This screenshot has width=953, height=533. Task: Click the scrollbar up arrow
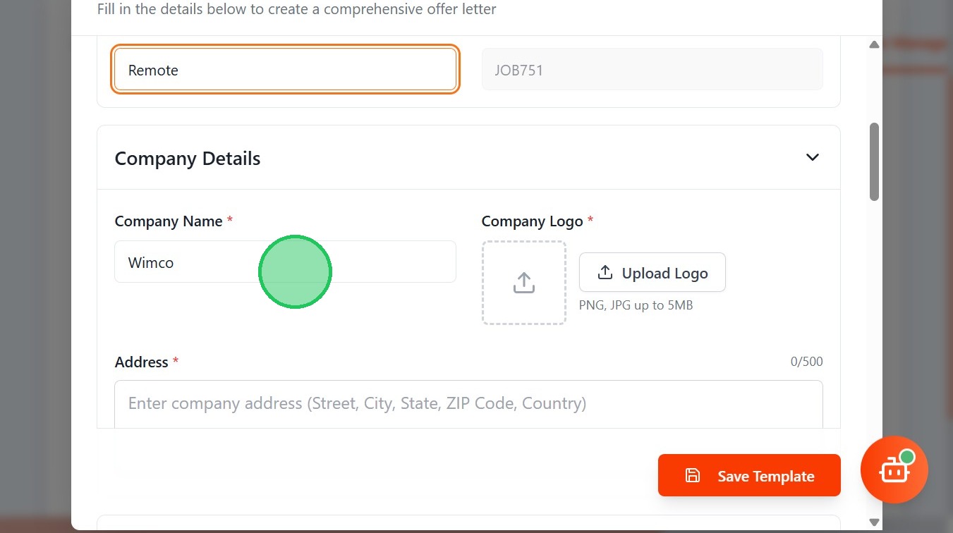pos(874,44)
